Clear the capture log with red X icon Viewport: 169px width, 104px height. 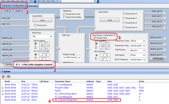[3, 77]
